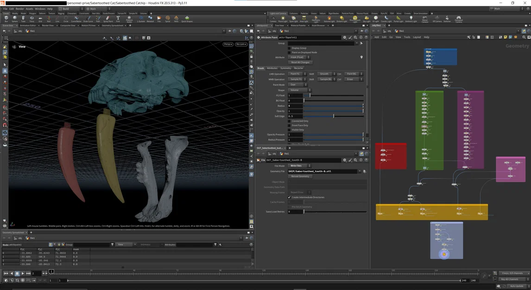This screenshot has height=290, width=531.
Task: Expand the Shape Volume dropdown
Action: click(300, 90)
